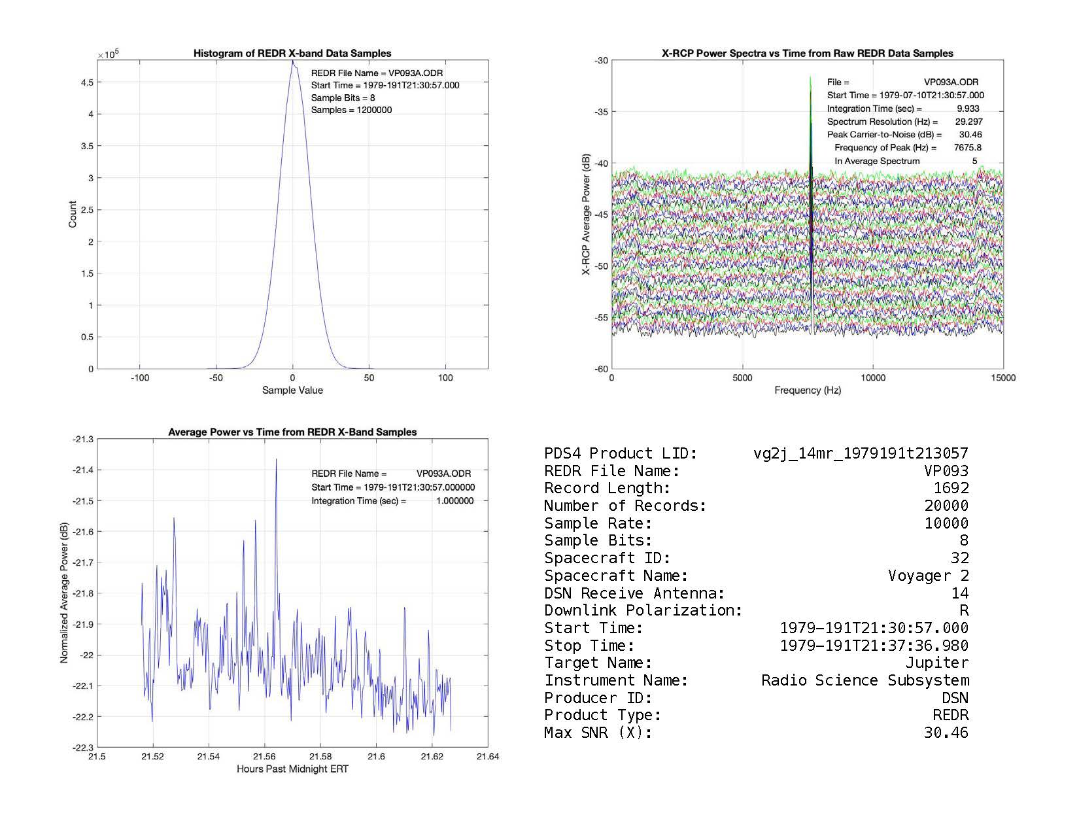The image size is (1079, 834).
Task: Click the Histogram of REDR X-band Data Samples title
Action: click(292, 54)
